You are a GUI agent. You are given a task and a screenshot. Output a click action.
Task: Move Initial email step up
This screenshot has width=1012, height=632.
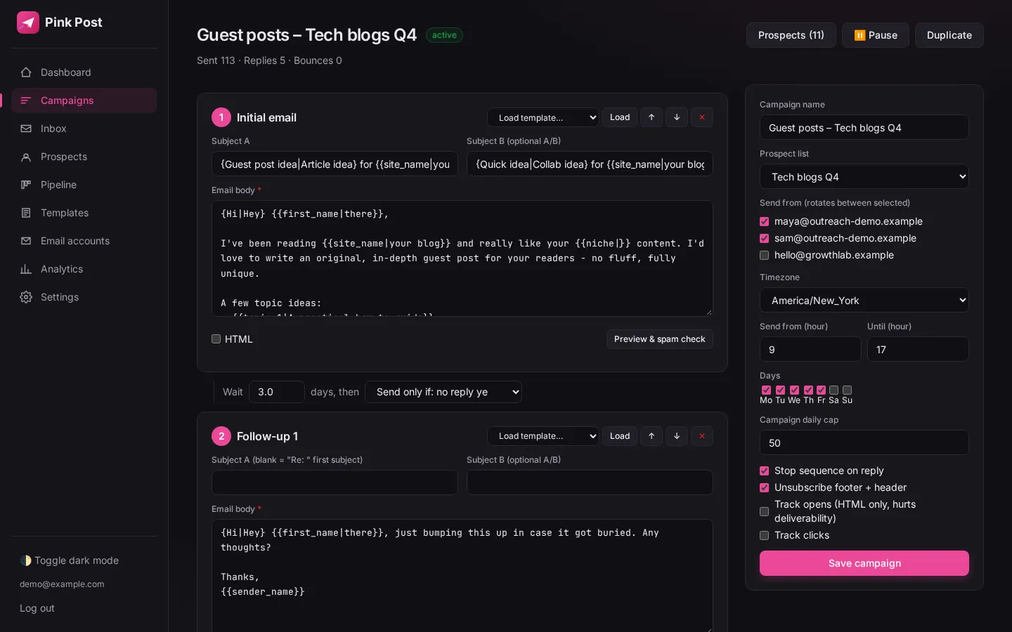(x=651, y=117)
